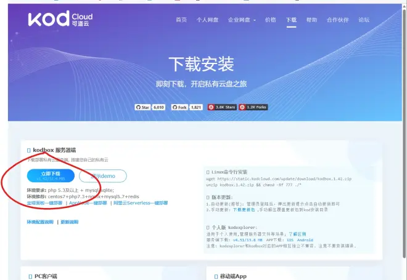The image size is (407, 280).
Task: Click the 版本更新 heading icon
Action: point(208,198)
